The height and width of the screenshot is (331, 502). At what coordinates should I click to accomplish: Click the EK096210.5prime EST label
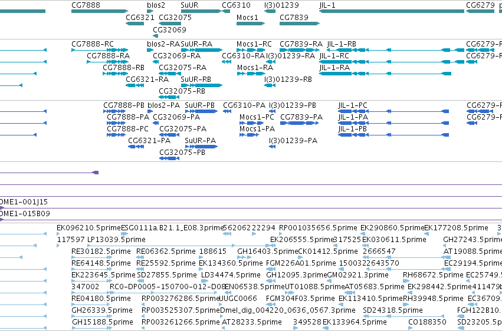[x=88, y=228]
